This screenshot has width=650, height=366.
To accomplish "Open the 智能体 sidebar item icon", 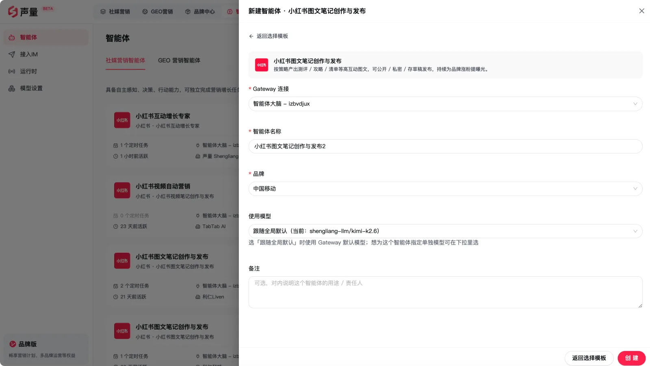I will (x=12, y=37).
